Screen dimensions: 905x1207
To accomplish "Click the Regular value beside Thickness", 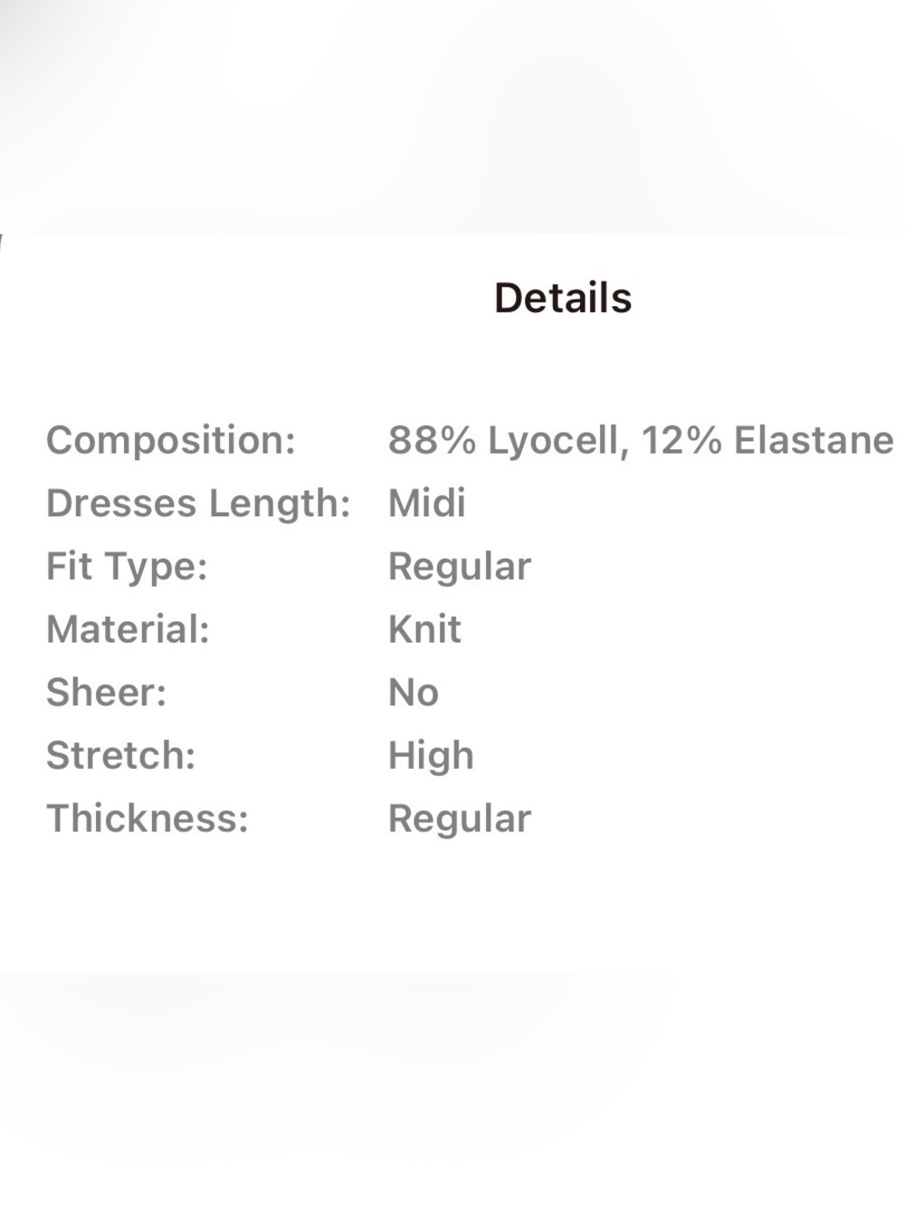I will click(460, 819).
